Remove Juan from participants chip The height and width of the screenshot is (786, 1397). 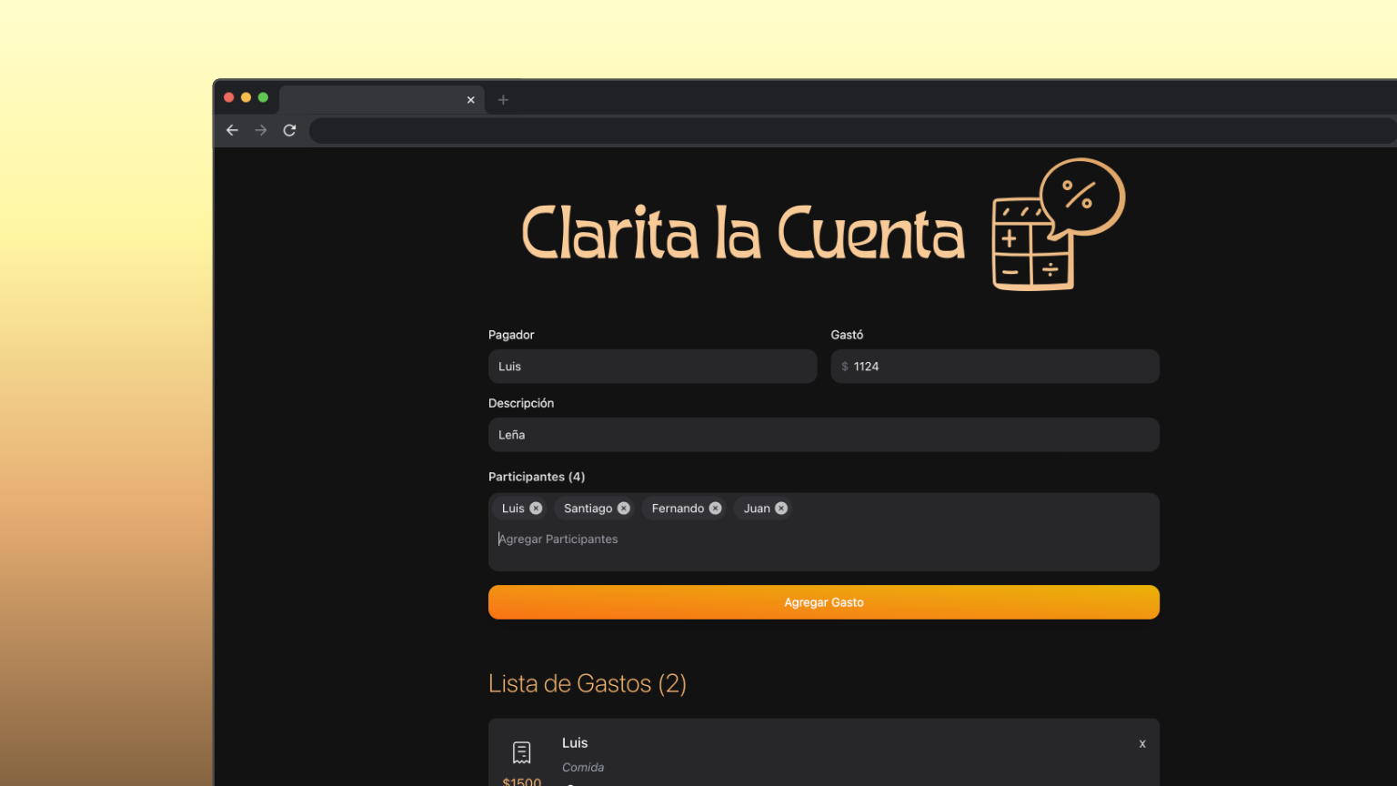(x=781, y=509)
